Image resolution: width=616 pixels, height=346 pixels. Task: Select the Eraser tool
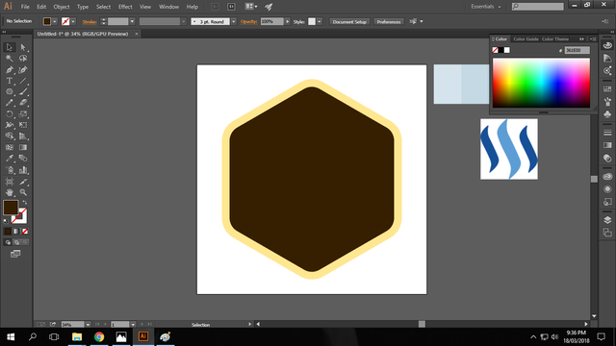[x=23, y=103]
